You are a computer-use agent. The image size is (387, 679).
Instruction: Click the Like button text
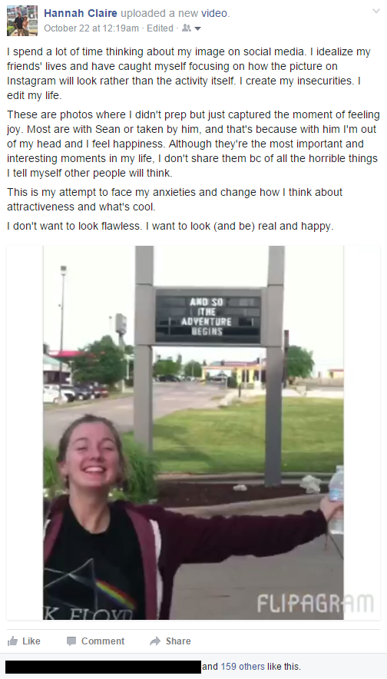pos(31,641)
